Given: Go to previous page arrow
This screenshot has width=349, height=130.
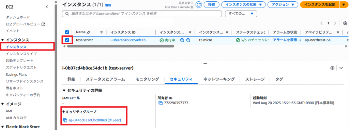Looking at the screenshot, I should tap(321, 23).
